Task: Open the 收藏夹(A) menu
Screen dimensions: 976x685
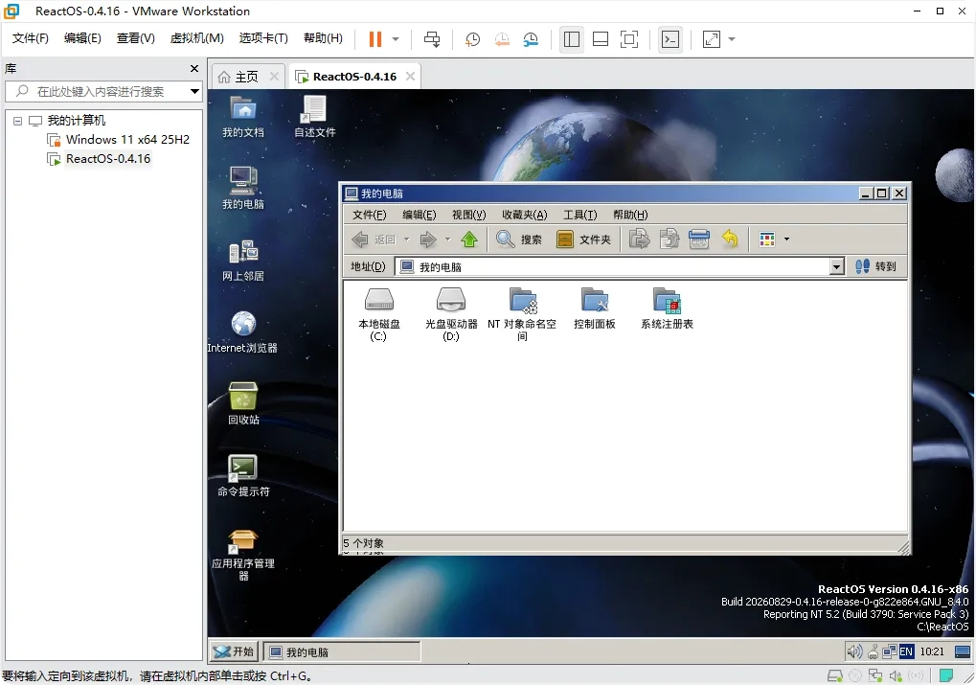Action: [524, 215]
